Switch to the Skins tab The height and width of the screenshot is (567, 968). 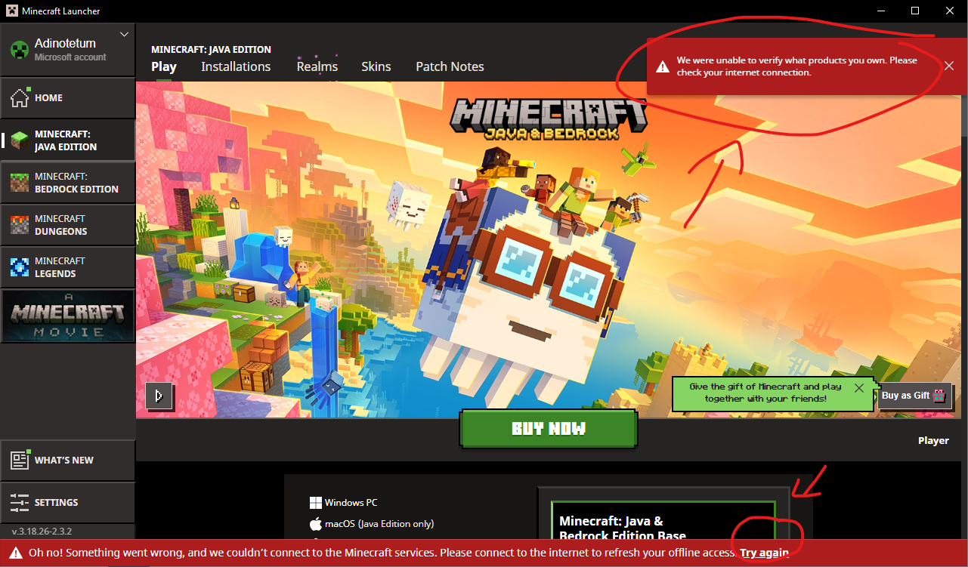[376, 66]
